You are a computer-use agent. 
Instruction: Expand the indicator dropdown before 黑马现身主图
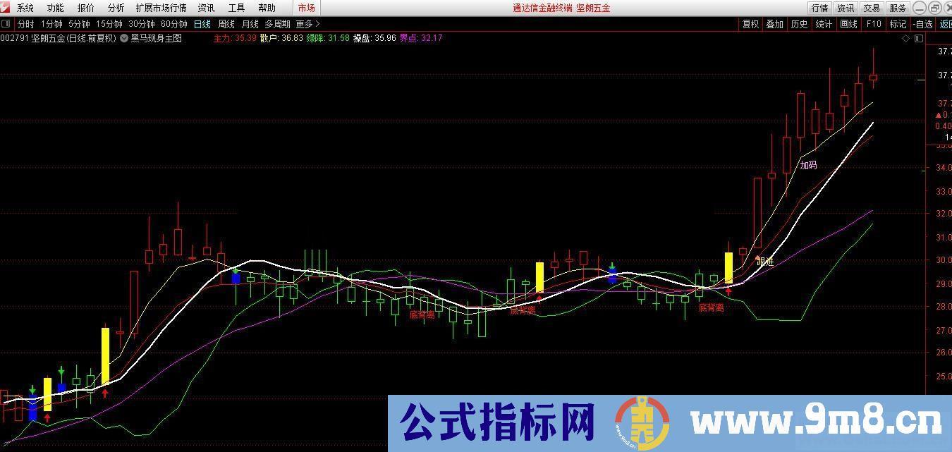click(x=124, y=38)
